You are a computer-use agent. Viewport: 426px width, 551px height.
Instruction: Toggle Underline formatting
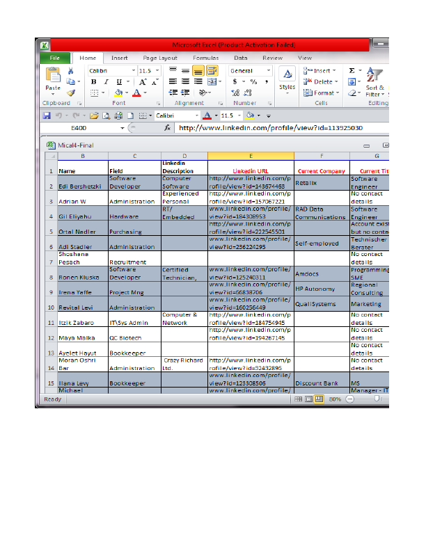click(x=119, y=82)
